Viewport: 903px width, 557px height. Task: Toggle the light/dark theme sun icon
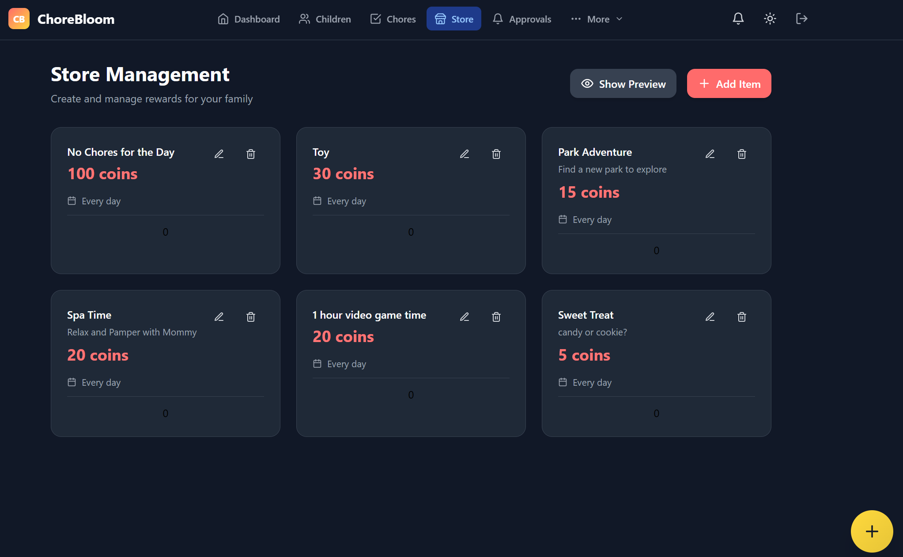pyautogui.click(x=770, y=19)
